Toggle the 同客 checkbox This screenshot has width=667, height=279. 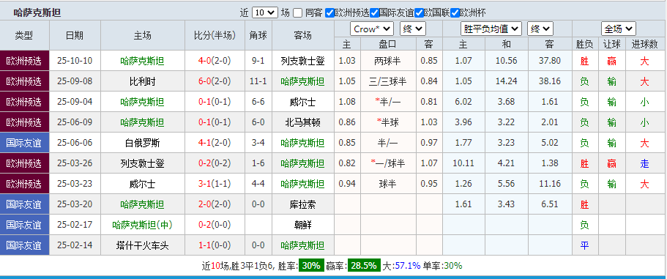298,12
